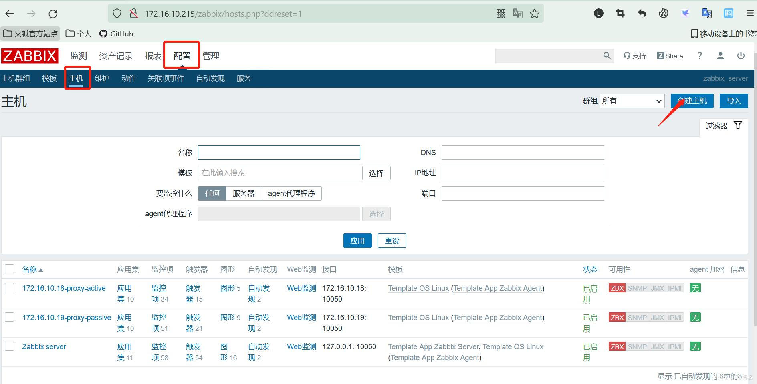
Task: Click the 导入 button
Action: (x=734, y=101)
